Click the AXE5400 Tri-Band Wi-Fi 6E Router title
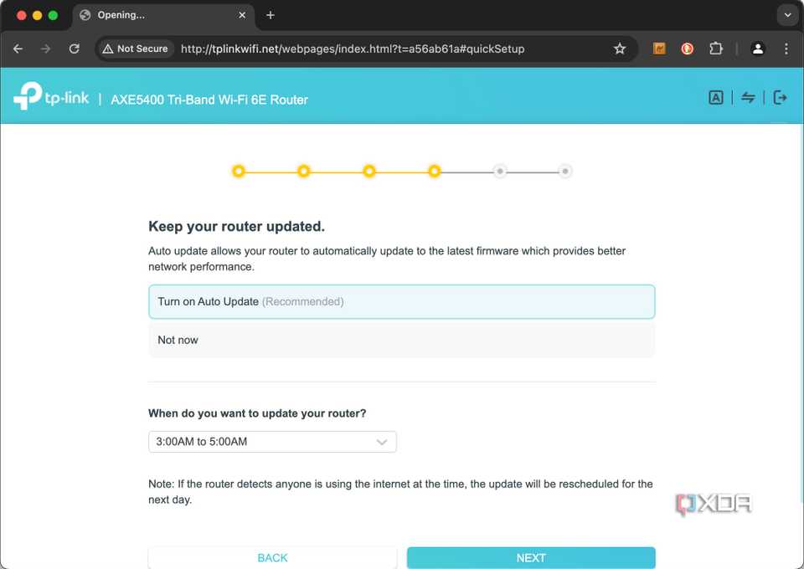804x569 pixels. pyautogui.click(x=209, y=100)
